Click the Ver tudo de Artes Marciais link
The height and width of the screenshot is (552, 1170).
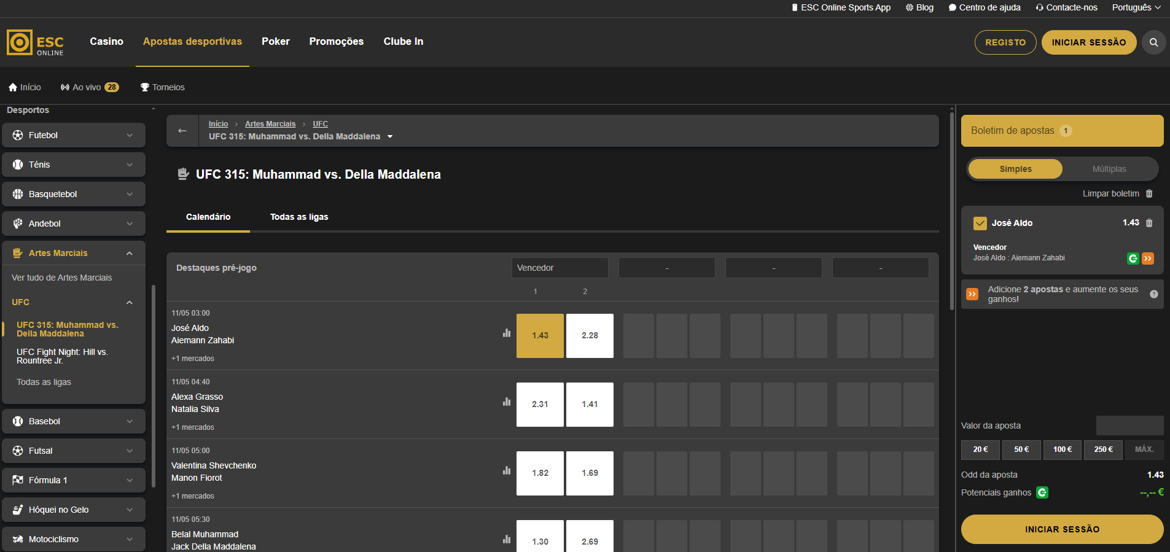coord(61,278)
